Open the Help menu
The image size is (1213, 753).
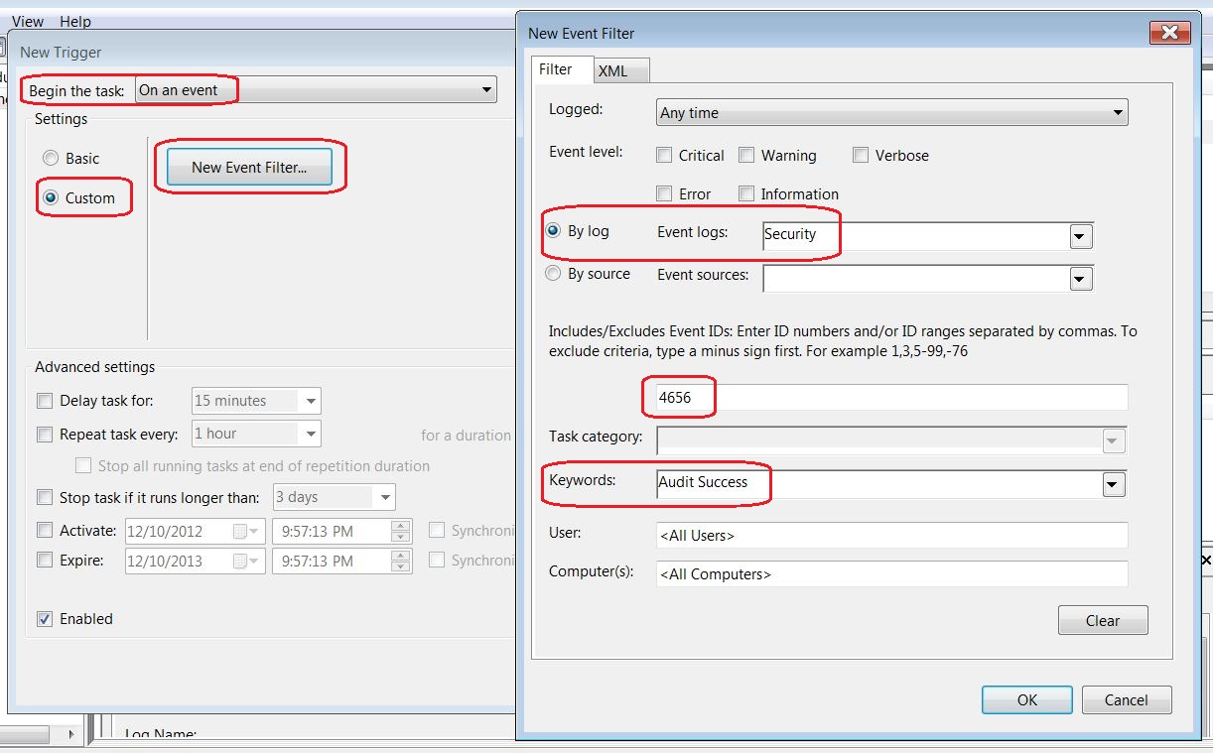point(74,21)
